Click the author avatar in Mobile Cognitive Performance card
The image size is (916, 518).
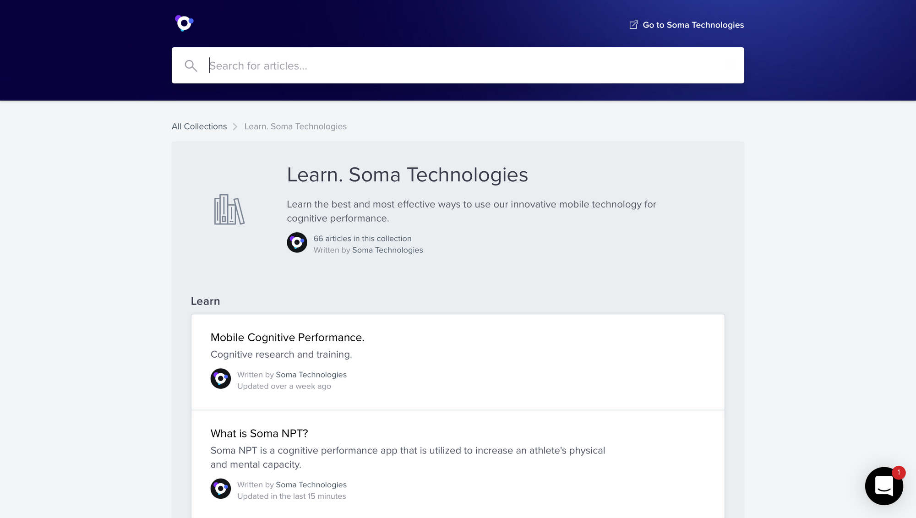pyautogui.click(x=221, y=379)
